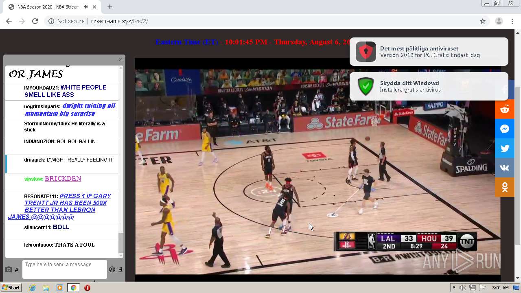Focus the chat message input box
Screen dimensions: 521x293
coord(65,269)
